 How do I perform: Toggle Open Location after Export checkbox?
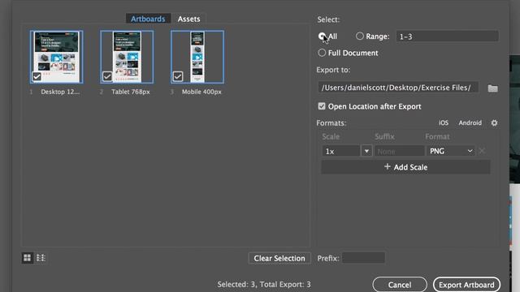click(x=322, y=106)
